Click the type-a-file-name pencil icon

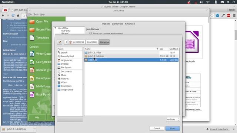click(60, 42)
